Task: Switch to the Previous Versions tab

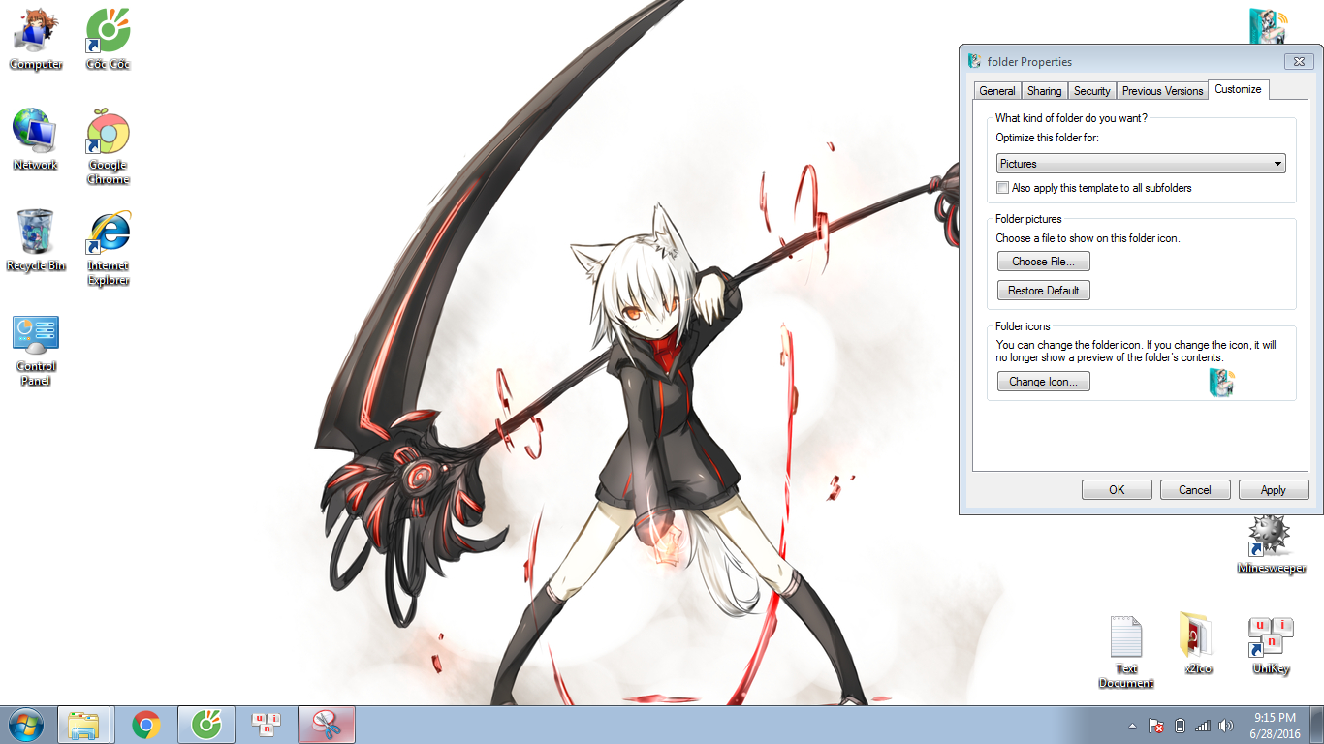Action: click(x=1162, y=91)
